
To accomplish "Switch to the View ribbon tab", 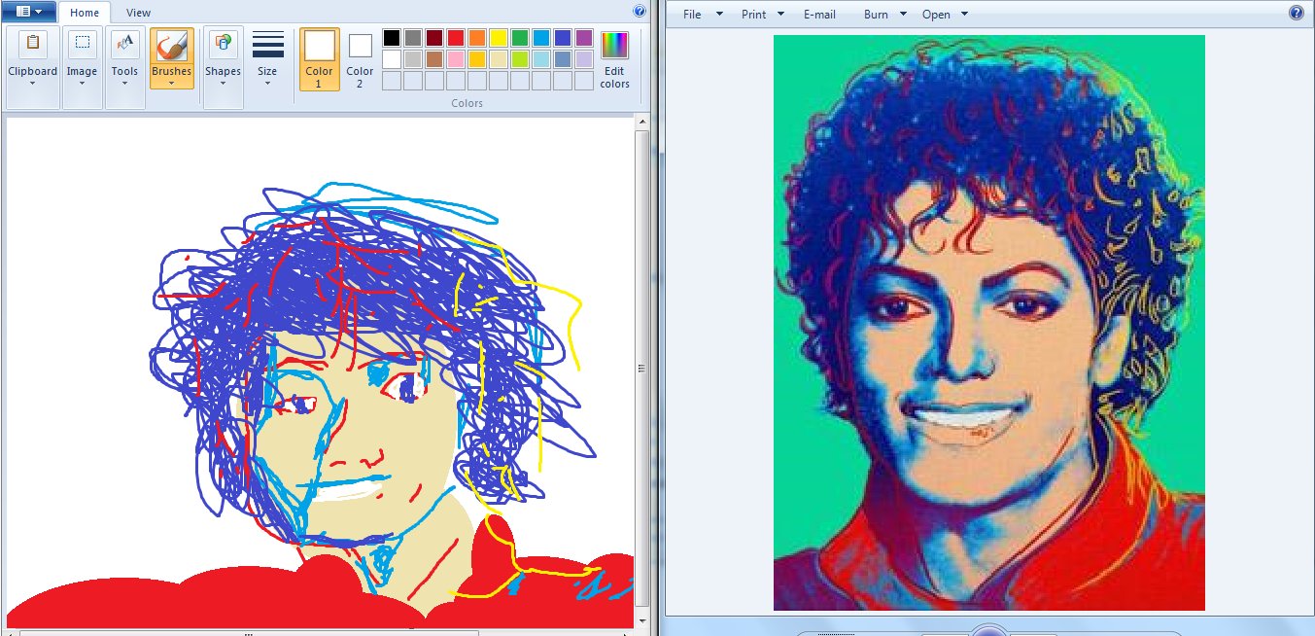I will (139, 13).
